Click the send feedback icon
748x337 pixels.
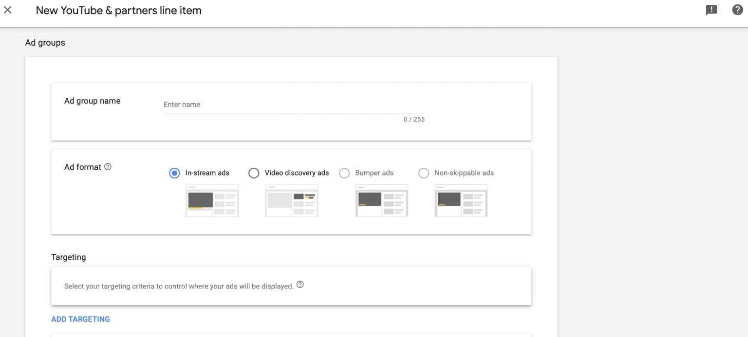point(711,10)
